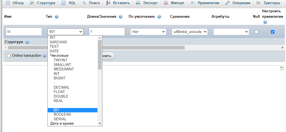Click help icon under Настроить привилегии

click(x=265, y=22)
